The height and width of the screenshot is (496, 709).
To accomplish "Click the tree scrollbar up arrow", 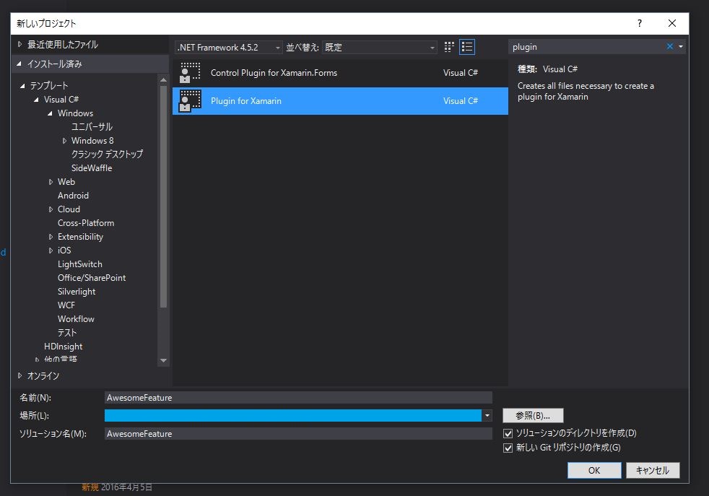I will [x=163, y=80].
